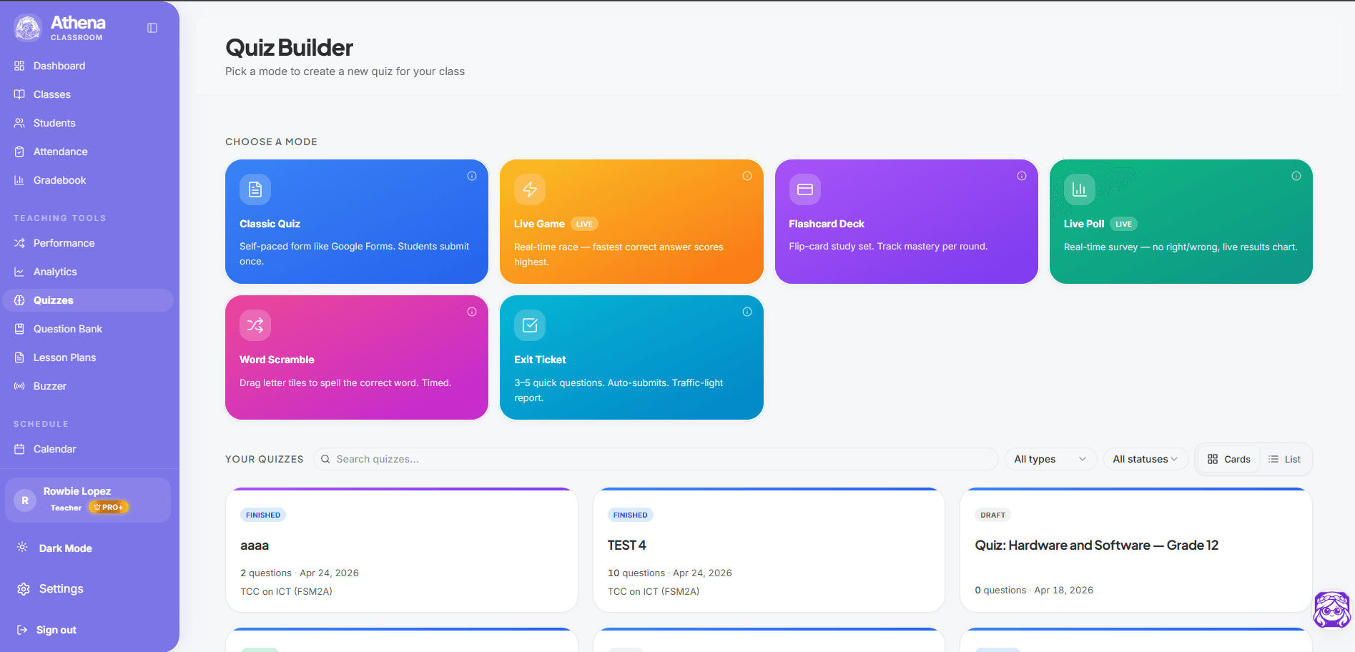This screenshot has width=1355, height=652.
Task: Open Settings with the gear icon
Action: tap(24, 589)
